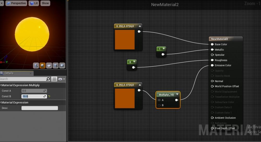261x142 pixels.
Task: Click Base Color input pin
Action: pos(212,44)
